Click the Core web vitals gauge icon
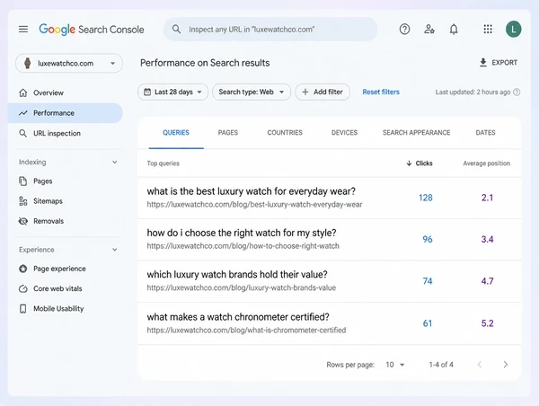The width and height of the screenshot is (539, 406). [x=23, y=288]
